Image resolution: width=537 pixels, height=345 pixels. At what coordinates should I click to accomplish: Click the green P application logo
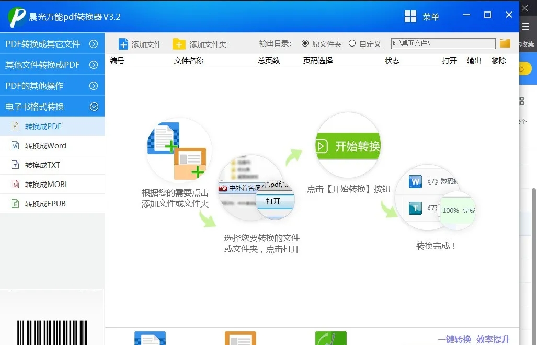coord(17,17)
